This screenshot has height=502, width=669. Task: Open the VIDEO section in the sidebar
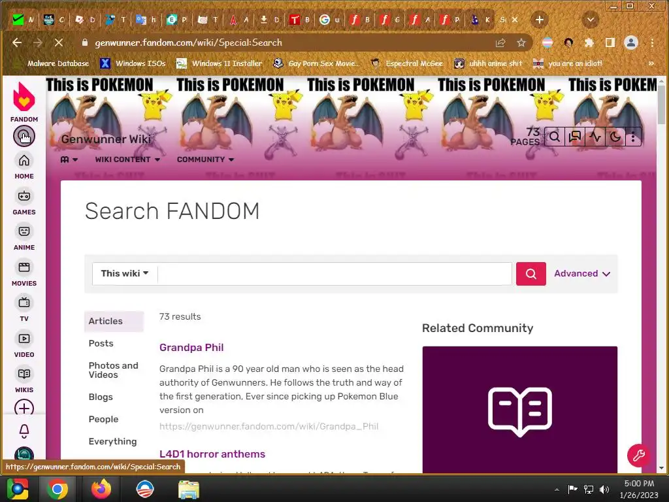coord(24,344)
